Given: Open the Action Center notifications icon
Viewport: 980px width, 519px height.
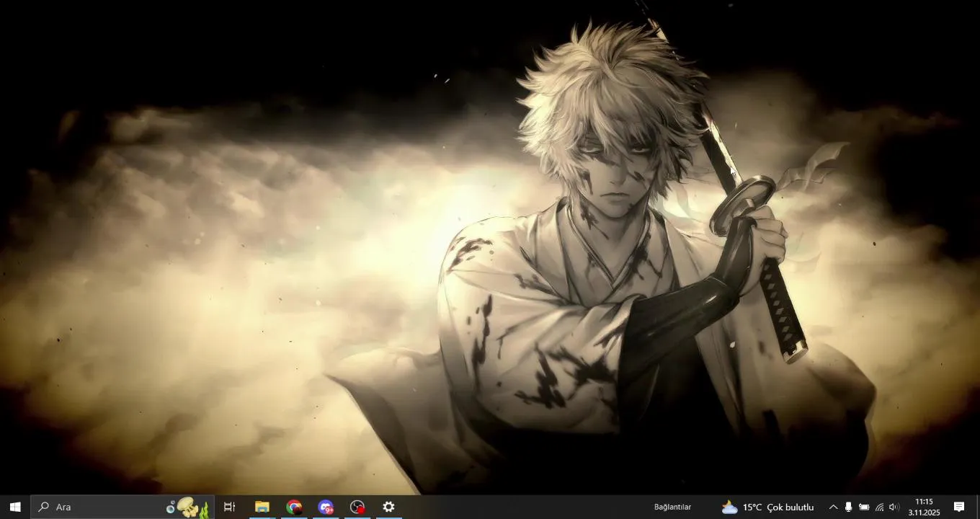Looking at the screenshot, I should [959, 507].
